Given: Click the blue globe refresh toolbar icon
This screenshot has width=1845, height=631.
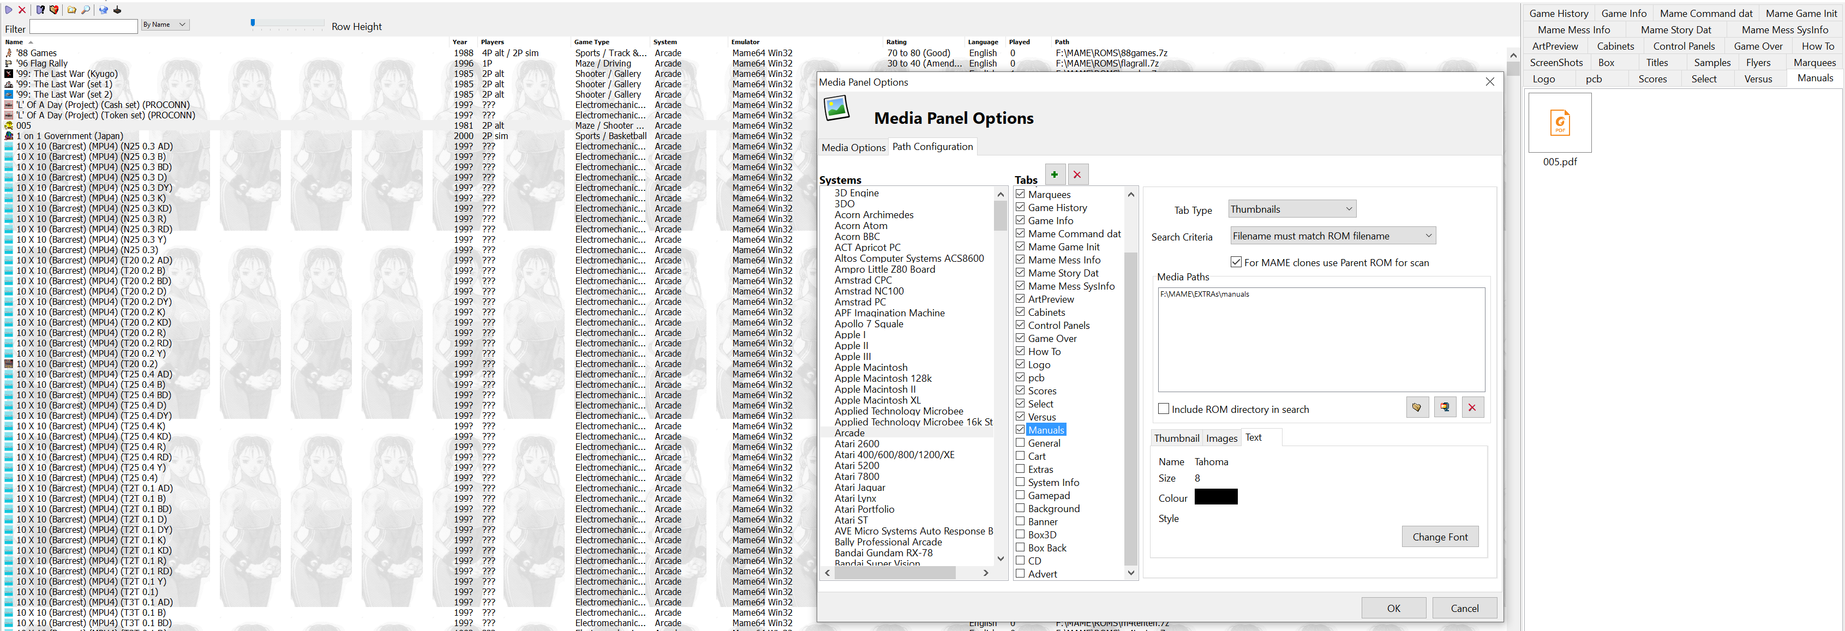Looking at the screenshot, I should [x=103, y=10].
